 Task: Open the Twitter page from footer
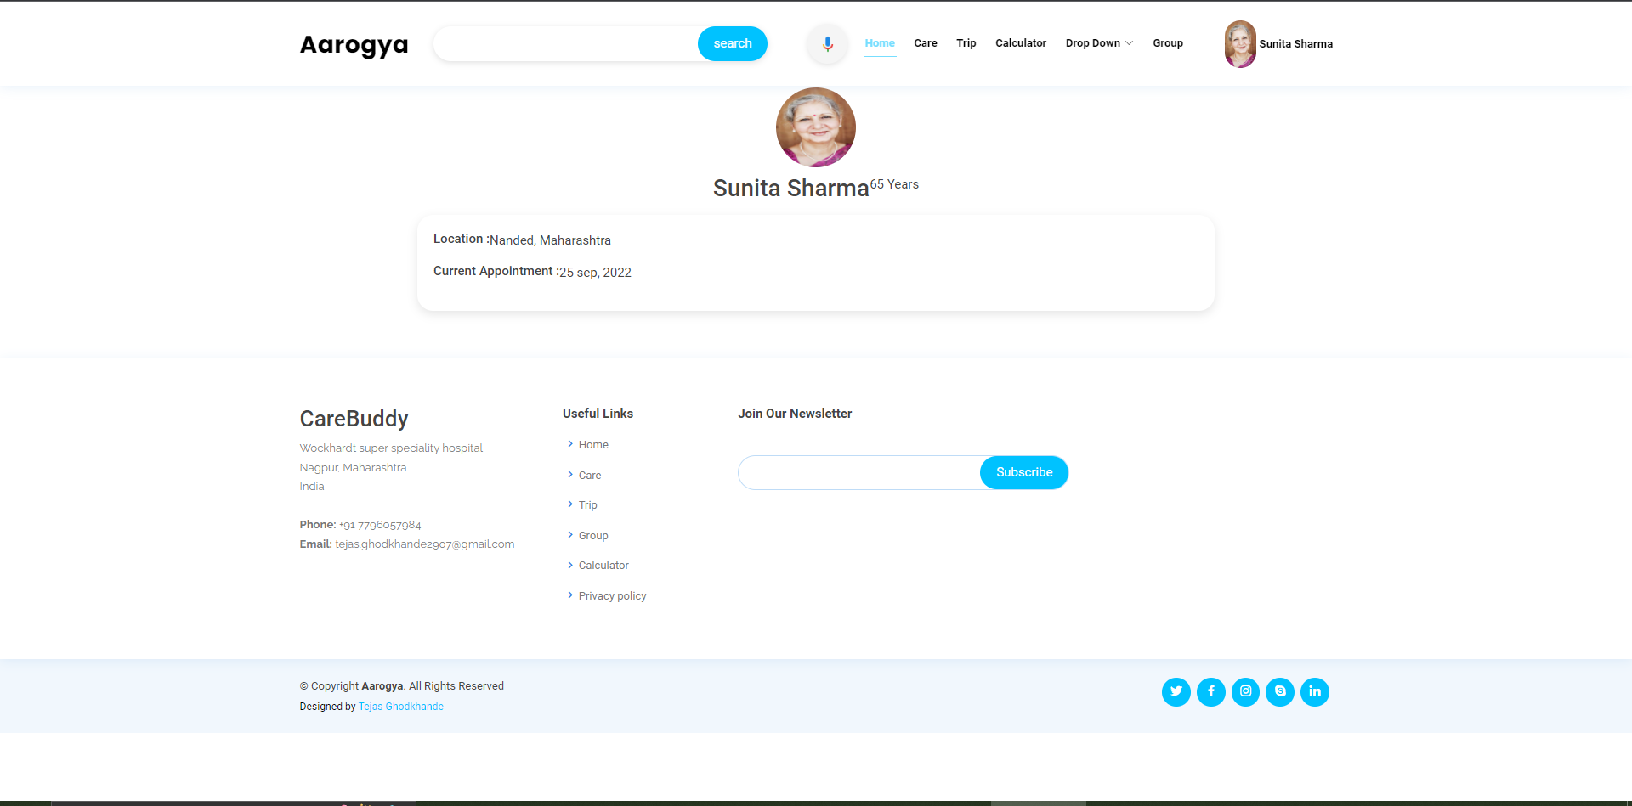(1176, 691)
